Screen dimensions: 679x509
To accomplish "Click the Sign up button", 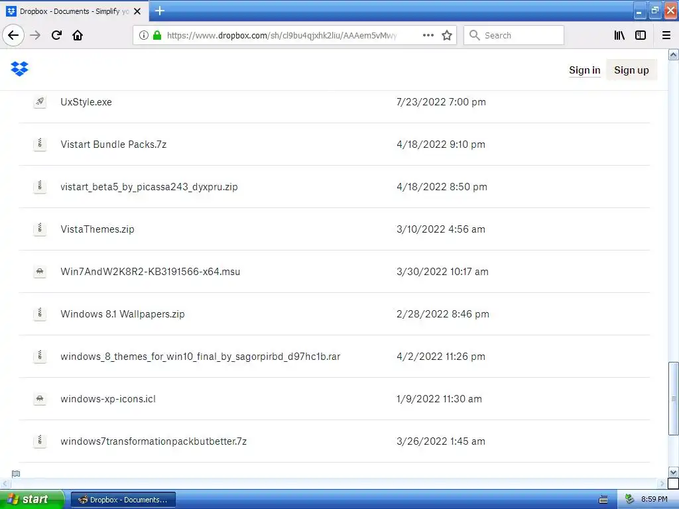I will (x=631, y=70).
